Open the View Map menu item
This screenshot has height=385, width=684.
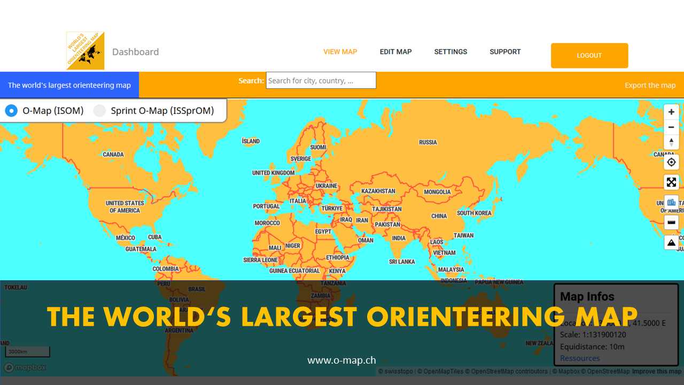[340, 52]
